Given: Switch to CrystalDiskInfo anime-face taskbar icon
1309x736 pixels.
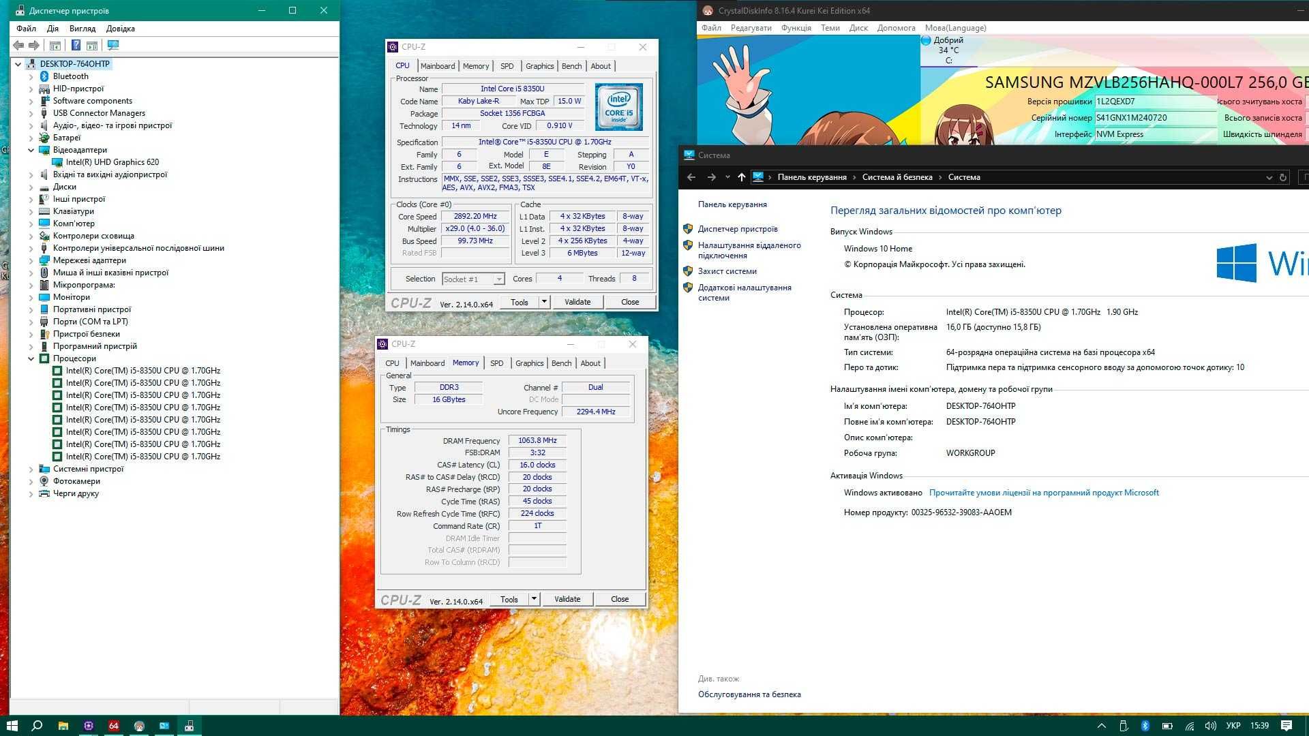Looking at the screenshot, I should [139, 726].
